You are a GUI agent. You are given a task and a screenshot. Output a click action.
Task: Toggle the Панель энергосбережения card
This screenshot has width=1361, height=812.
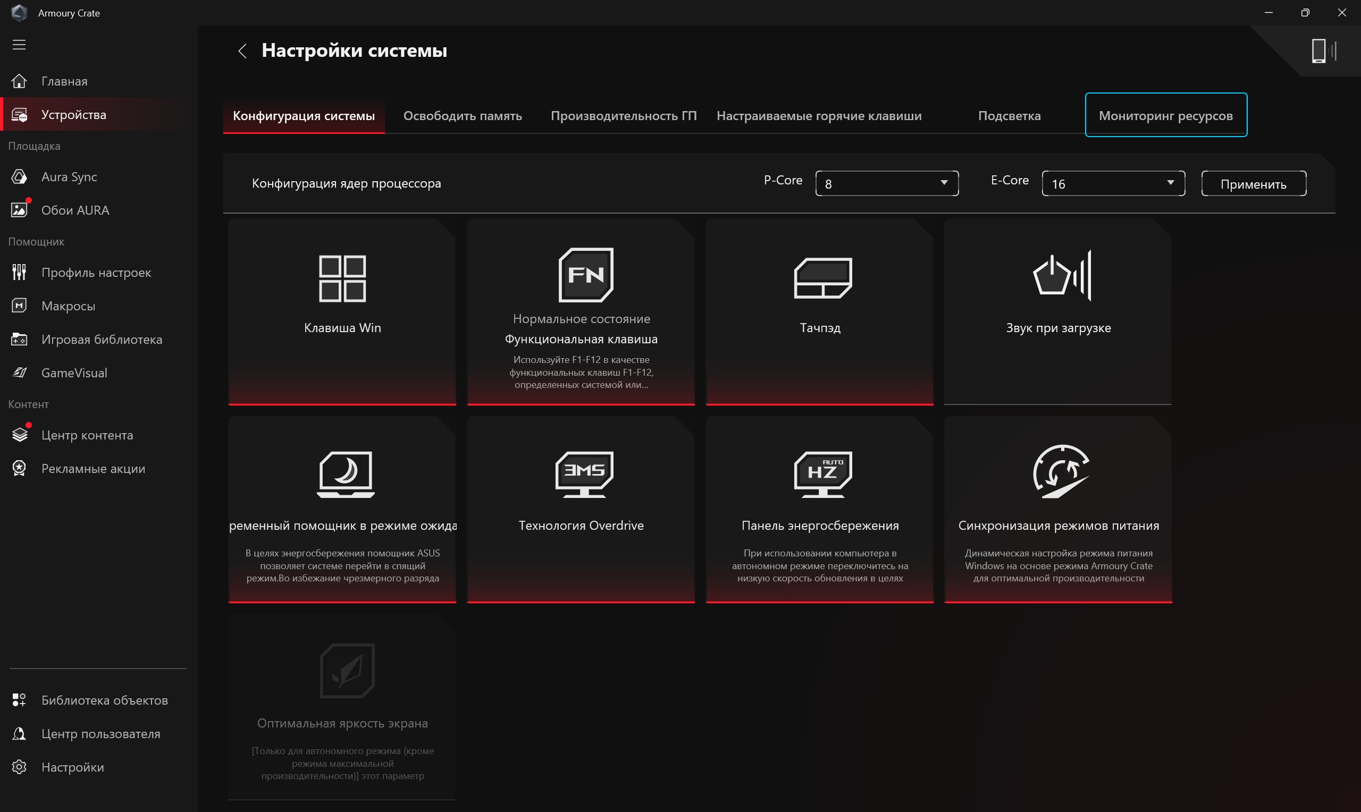(819, 510)
